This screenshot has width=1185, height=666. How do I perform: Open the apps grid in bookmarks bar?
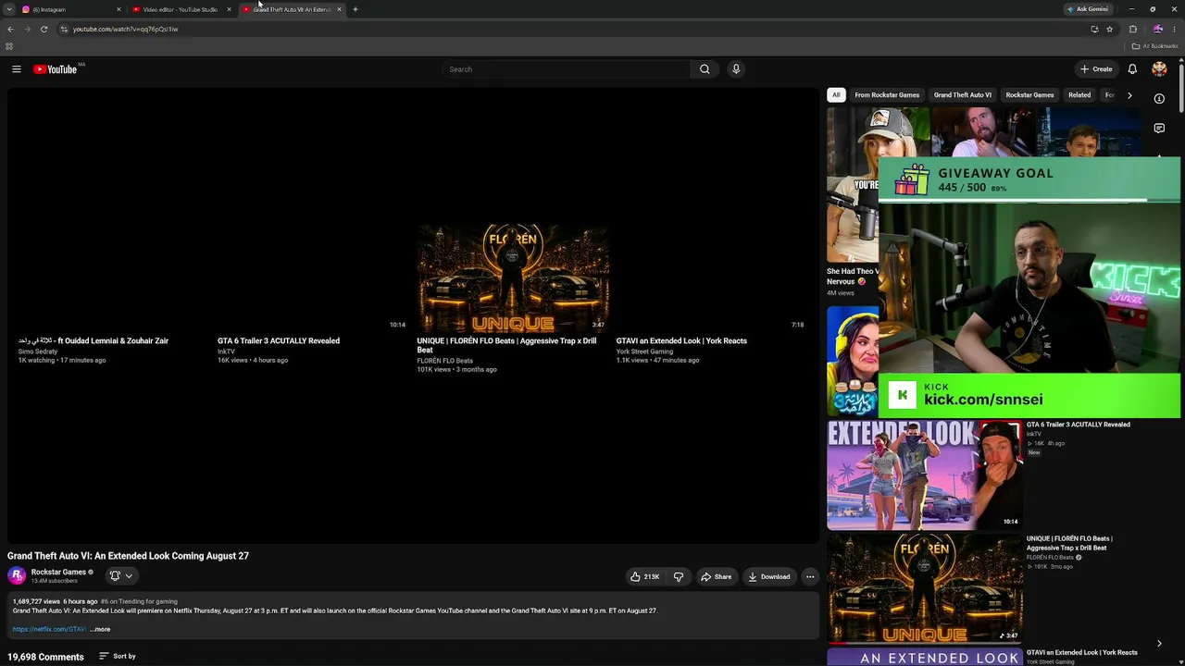9,46
